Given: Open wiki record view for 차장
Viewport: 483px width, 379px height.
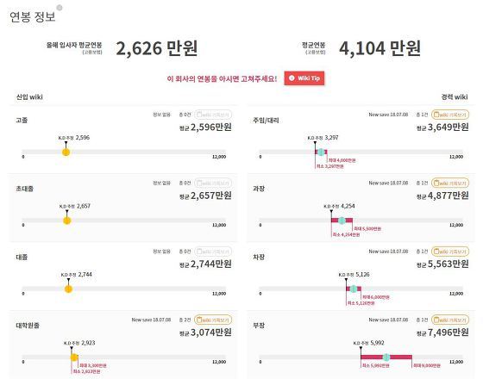Looking at the screenshot, I should 450,252.
